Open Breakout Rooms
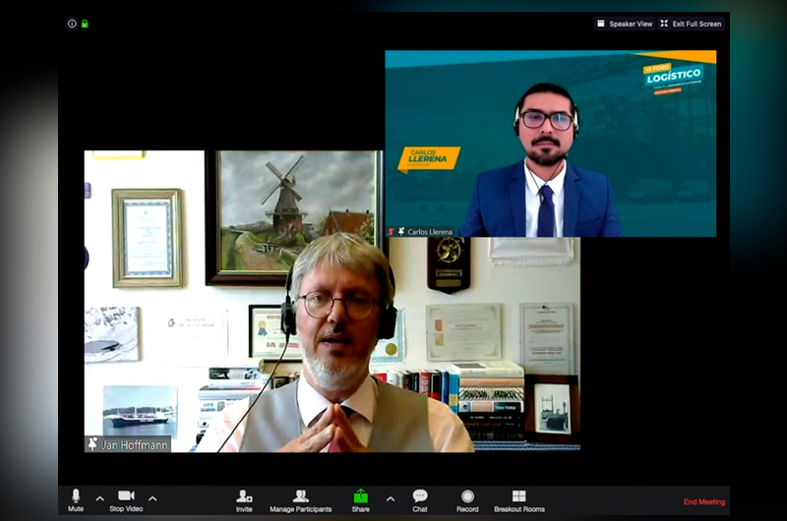The width and height of the screenshot is (787, 521). [x=518, y=498]
